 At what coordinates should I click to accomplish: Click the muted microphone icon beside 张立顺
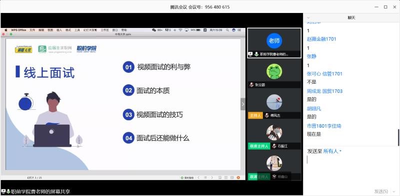(x=251, y=85)
